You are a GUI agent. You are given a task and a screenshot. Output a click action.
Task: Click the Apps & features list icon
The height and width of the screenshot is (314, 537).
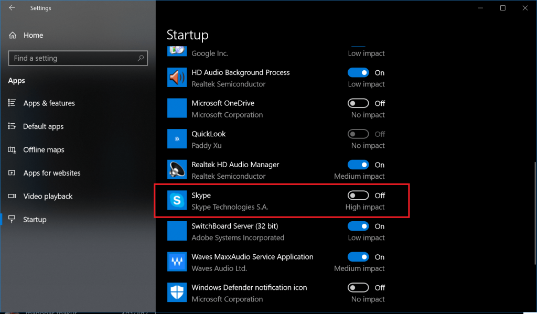tap(12, 103)
